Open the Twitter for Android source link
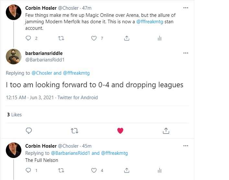Image resolution: width=229 pixels, height=180 pixels. pyautogui.click(x=77, y=97)
